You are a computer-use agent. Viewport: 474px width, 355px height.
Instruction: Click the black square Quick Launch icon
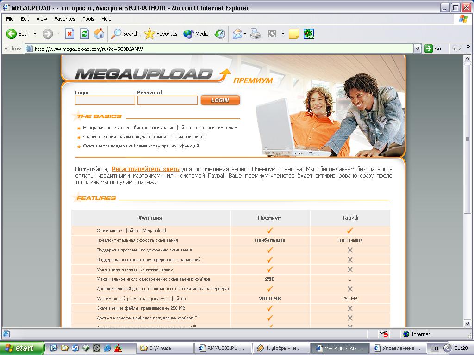tap(96, 348)
